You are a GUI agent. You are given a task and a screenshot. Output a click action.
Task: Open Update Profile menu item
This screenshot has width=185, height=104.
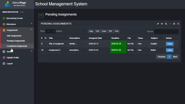coord(13,57)
